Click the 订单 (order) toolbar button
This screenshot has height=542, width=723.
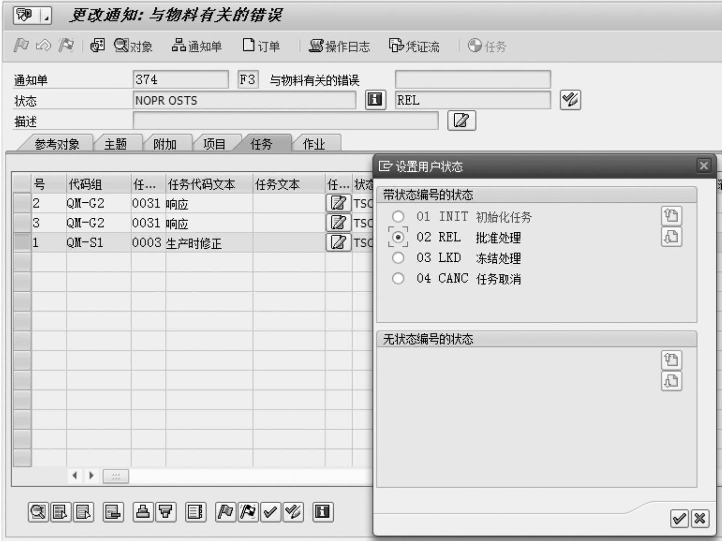coord(261,46)
